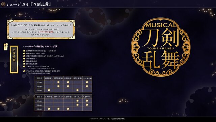The image size is (216, 122).
Task: Click the gold-framed announcement banner
Action: [41, 30]
